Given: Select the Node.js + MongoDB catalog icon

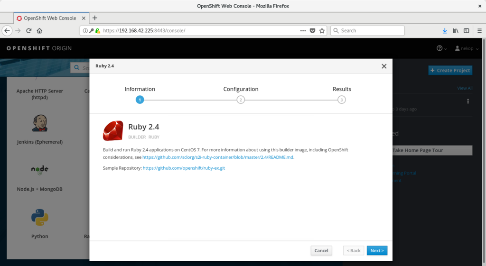Looking at the screenshot, I should 40,170.
